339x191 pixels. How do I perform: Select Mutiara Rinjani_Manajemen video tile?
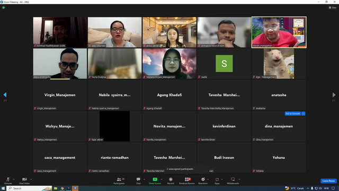169,64
